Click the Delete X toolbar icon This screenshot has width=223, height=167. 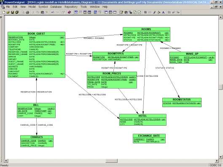(47, 12)
